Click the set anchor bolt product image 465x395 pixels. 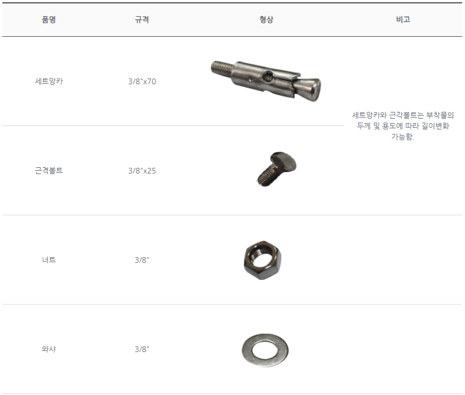(x=266, y=81)
